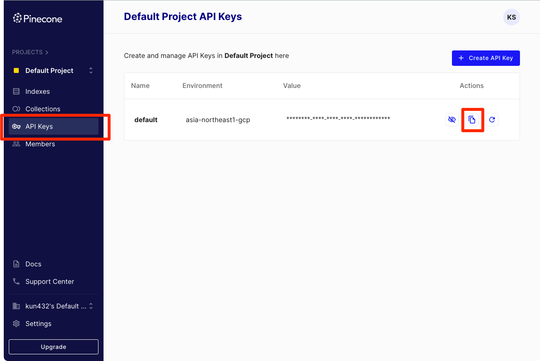Click the Settings gear icon
This screenshot has height=361, width=540.
[16, 323]
